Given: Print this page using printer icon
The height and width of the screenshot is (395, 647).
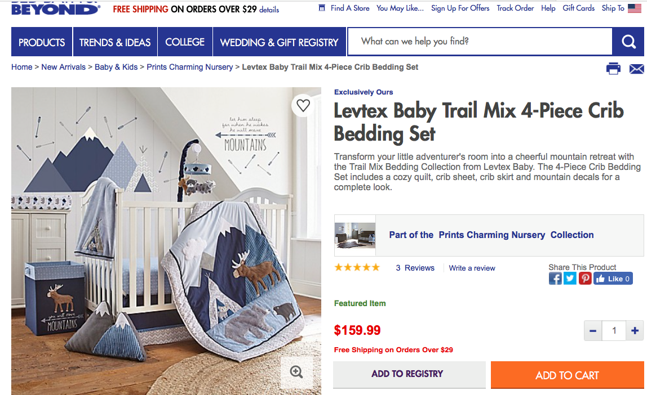Looking at the screenshot, I should [613, 69].
